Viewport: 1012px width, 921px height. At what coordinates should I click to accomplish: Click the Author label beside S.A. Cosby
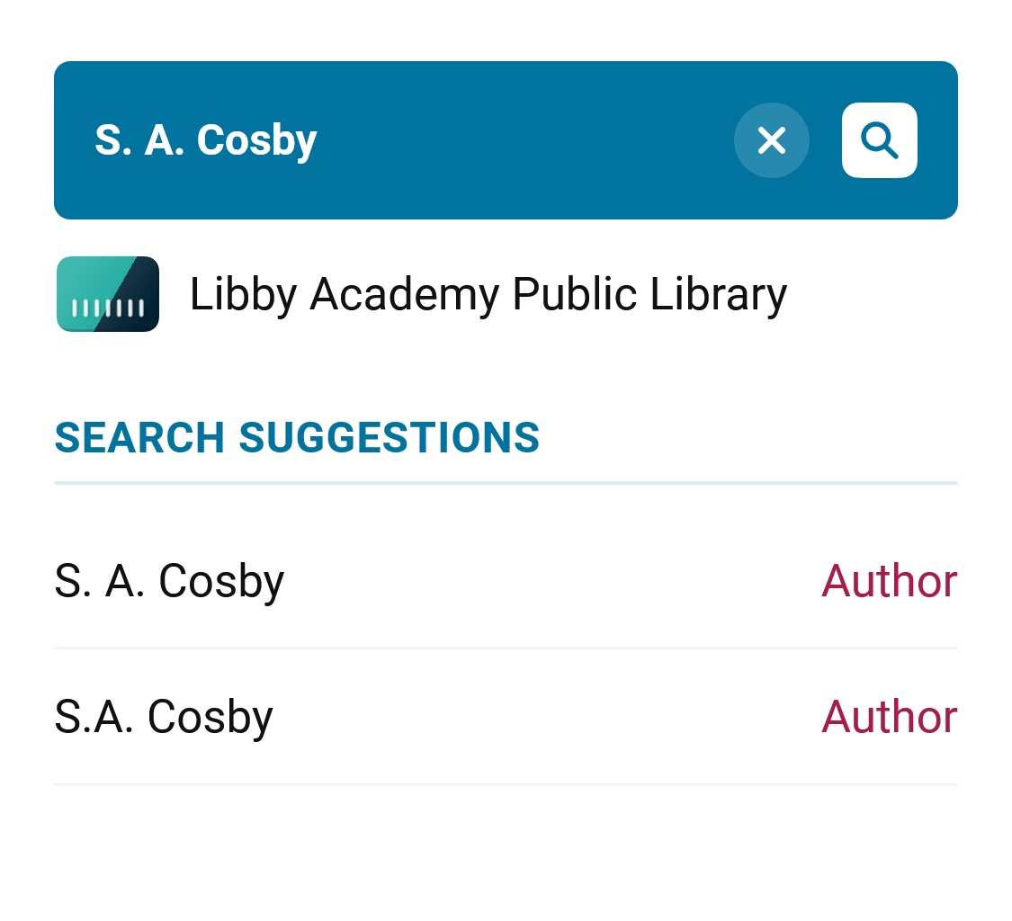click(x=889, y=717)
